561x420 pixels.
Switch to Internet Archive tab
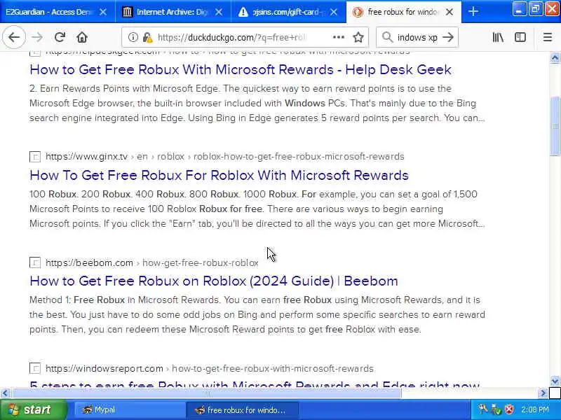[x=173, y=12]
